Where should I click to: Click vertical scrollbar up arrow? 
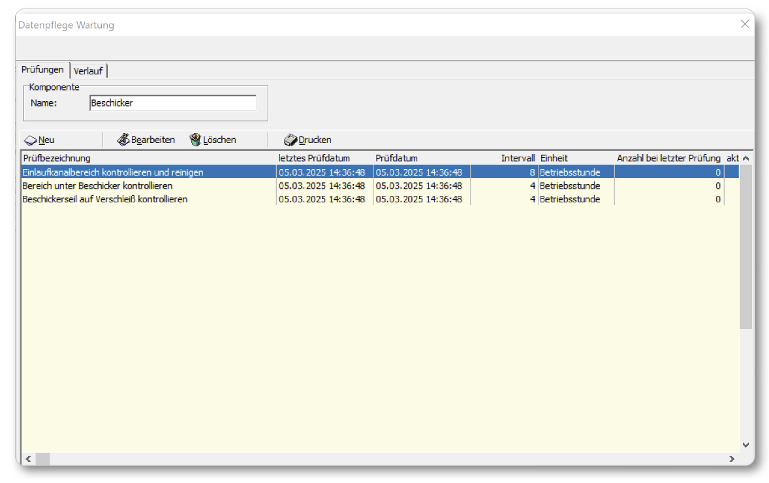pyautogui.click(x=745, y=159)
